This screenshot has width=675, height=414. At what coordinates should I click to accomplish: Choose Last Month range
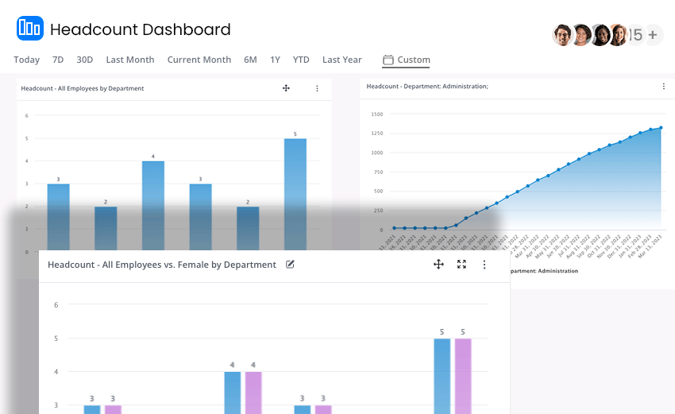130,60
